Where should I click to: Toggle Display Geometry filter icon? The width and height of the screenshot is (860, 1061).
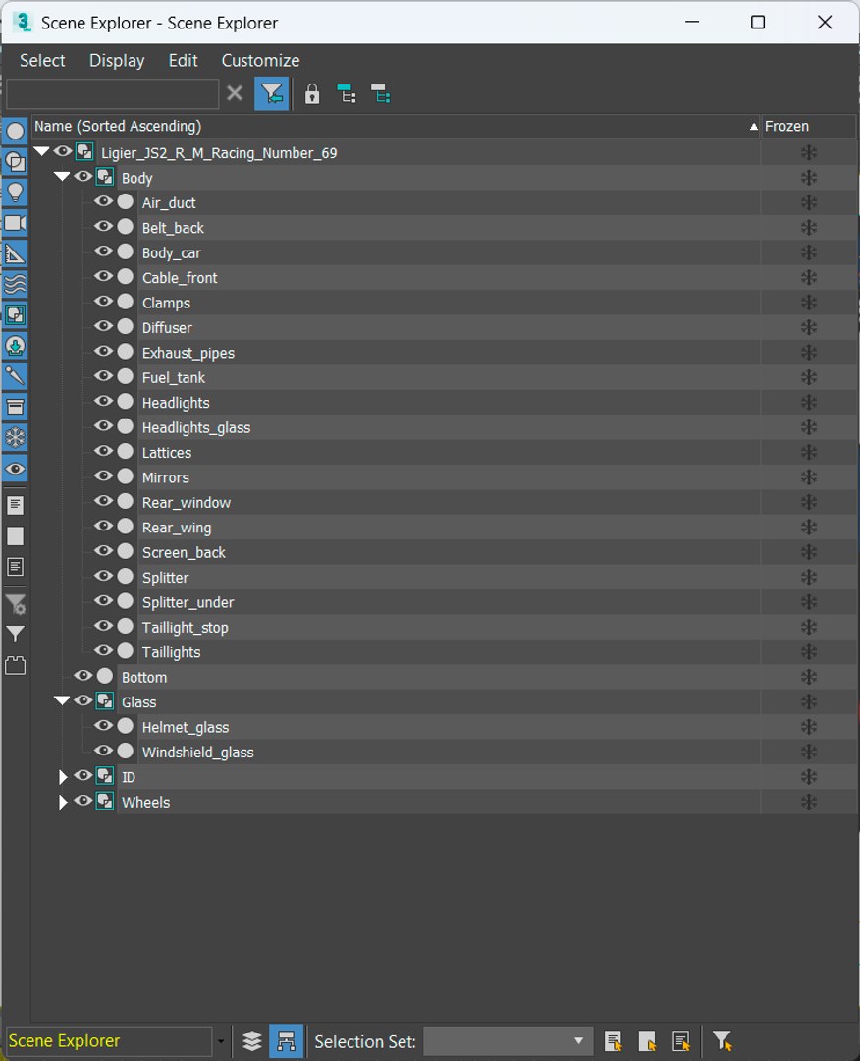15,132
